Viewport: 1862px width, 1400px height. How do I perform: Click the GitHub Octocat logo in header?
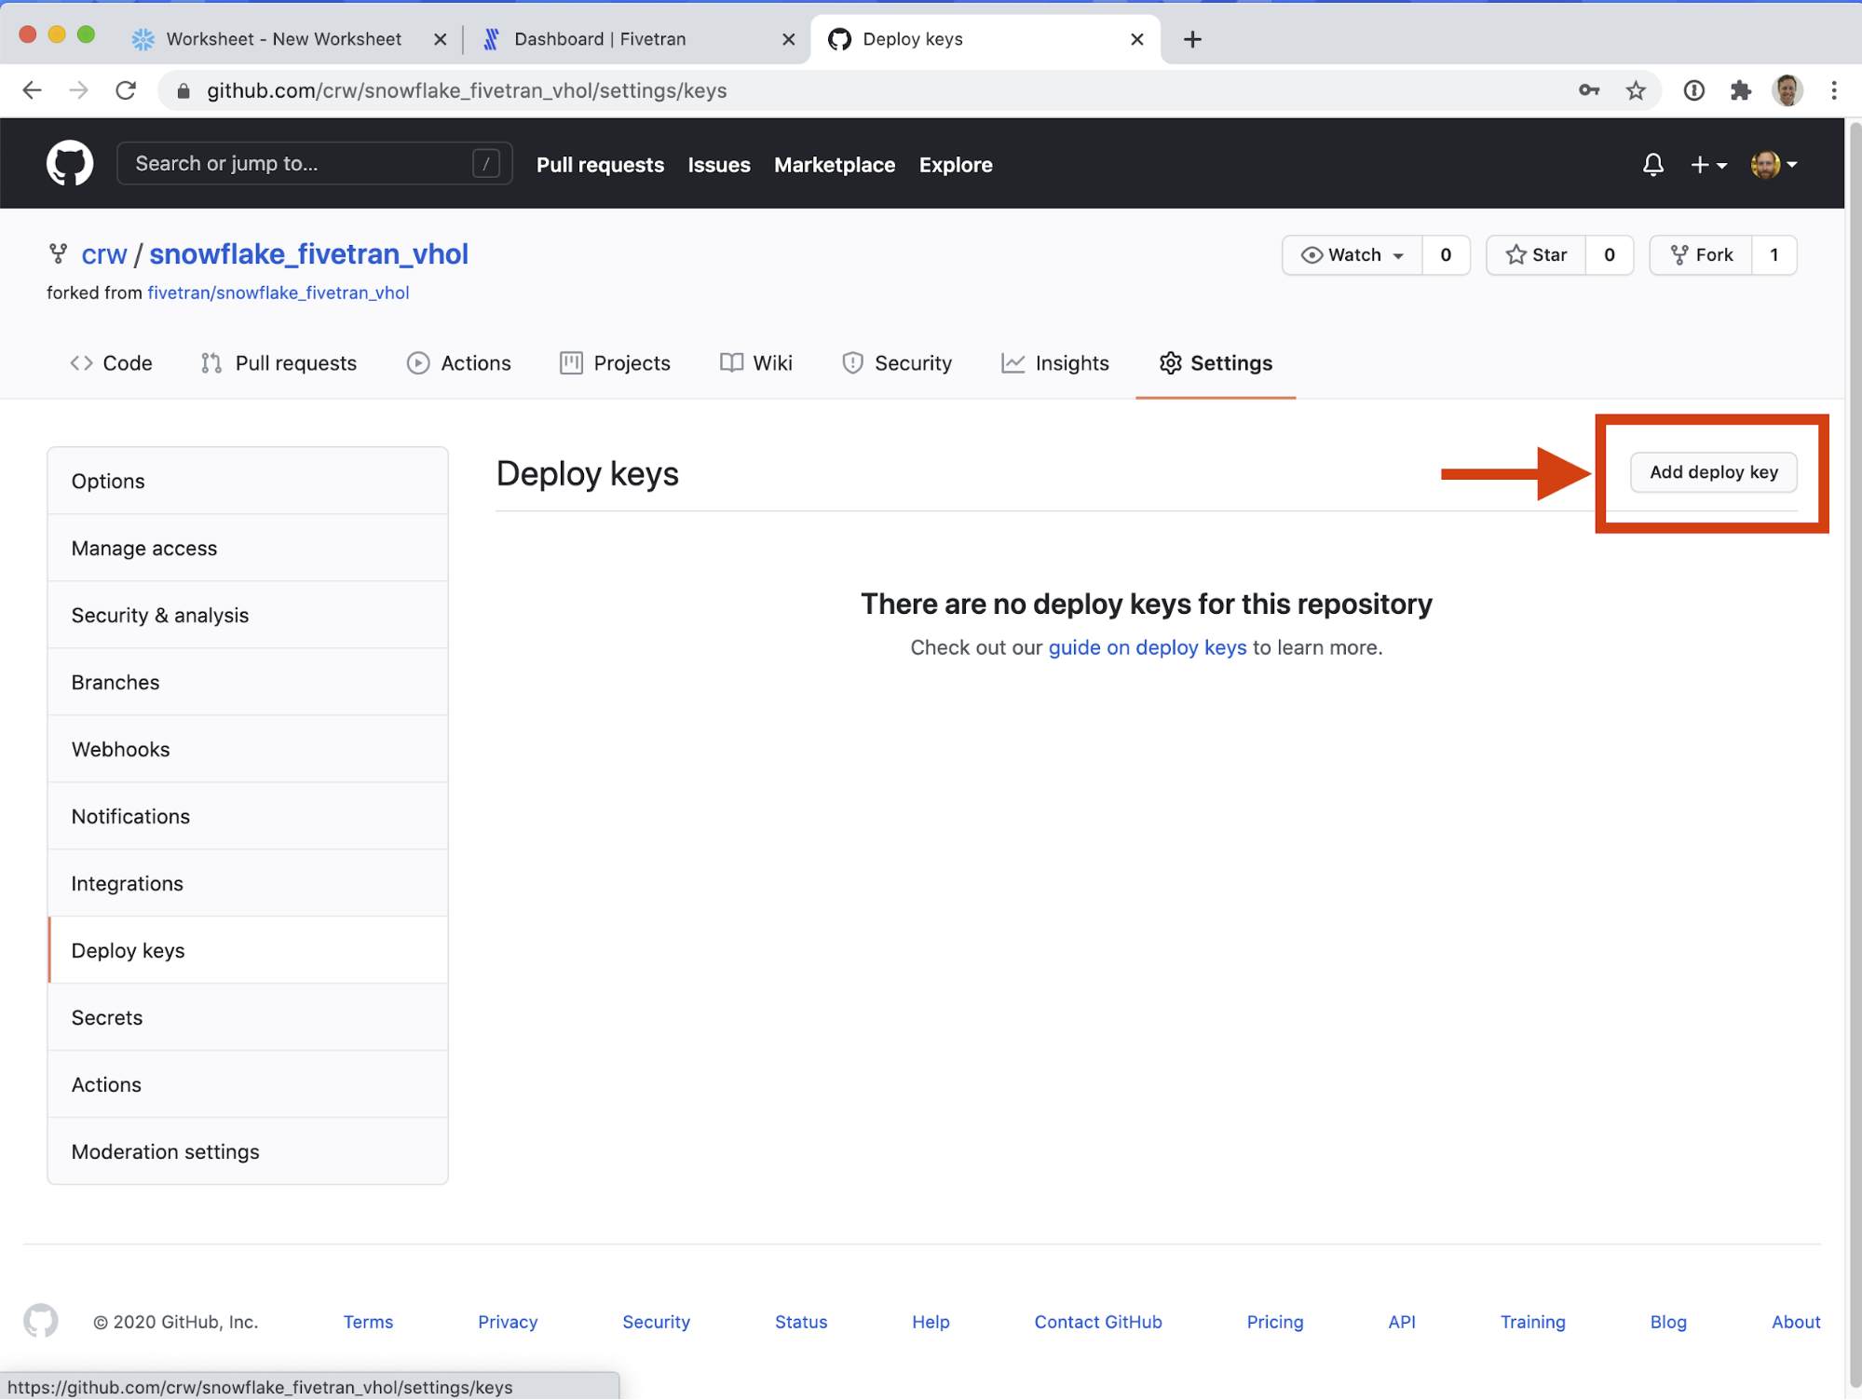click(70, 164)
